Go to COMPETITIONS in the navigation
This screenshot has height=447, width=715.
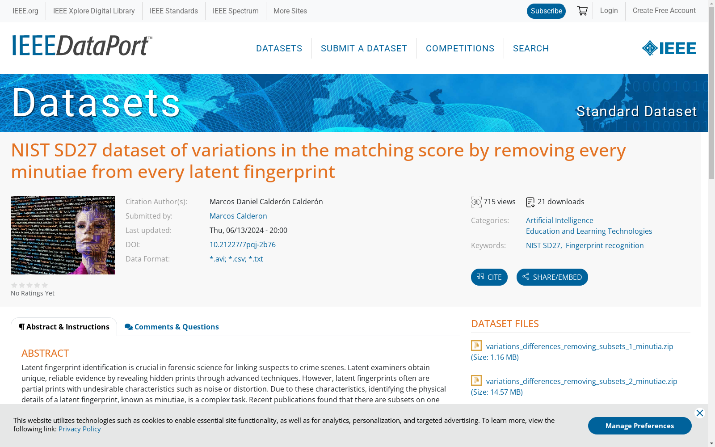tap(460, 48)
